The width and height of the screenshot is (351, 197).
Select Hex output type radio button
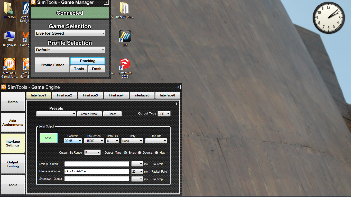(156, 153)
